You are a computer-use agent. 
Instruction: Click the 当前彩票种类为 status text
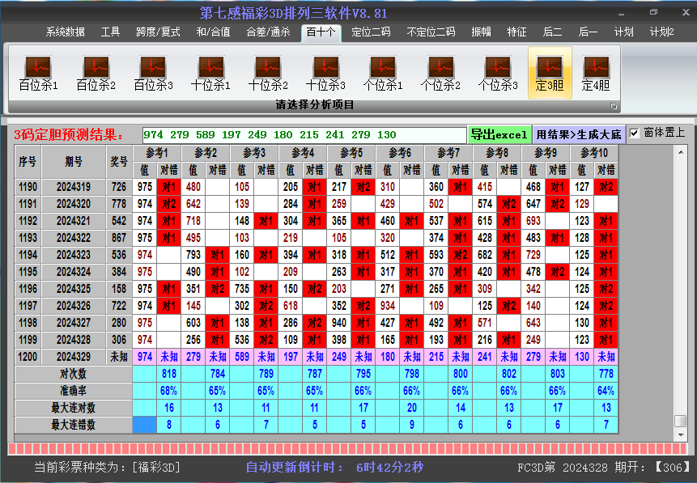107,468
